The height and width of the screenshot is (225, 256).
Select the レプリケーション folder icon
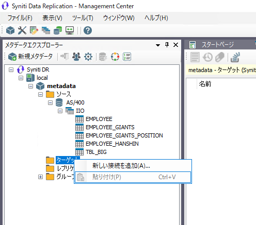pyautogui.click(x=50, y=168)
